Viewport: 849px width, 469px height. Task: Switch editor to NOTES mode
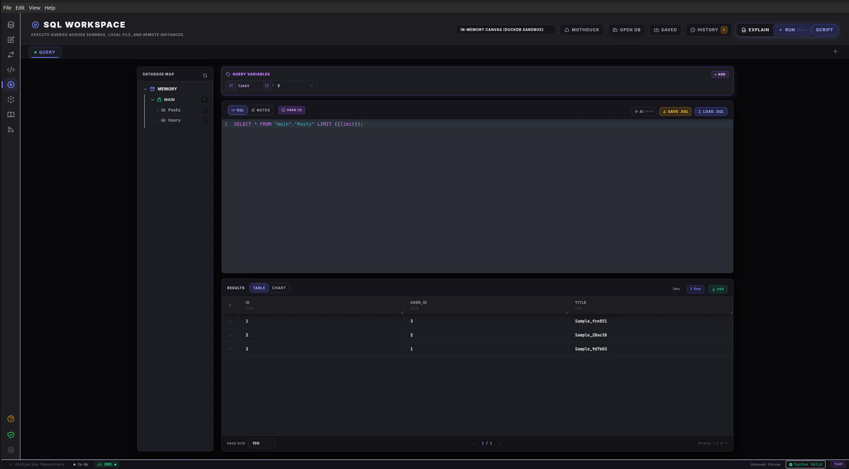(261, 110)
